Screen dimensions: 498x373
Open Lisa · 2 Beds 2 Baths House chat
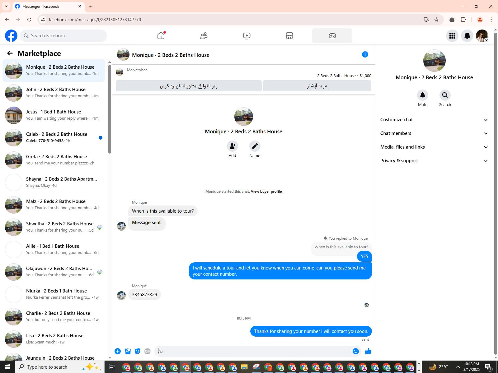[54, 339]
